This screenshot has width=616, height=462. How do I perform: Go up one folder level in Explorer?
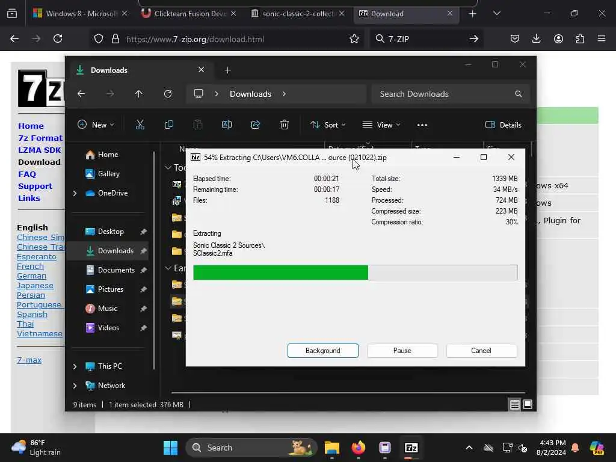[139, 94]
